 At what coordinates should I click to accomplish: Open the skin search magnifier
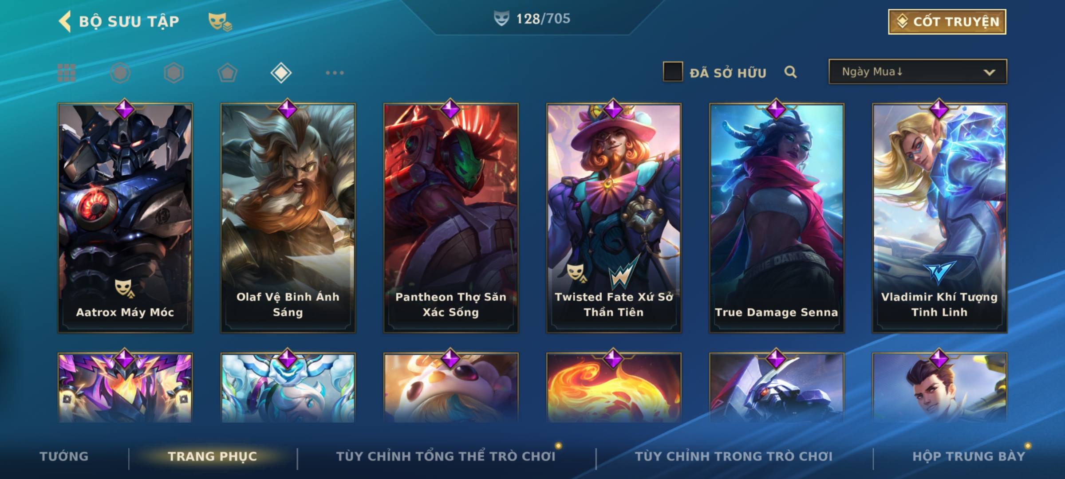click(x=790, y=72)
